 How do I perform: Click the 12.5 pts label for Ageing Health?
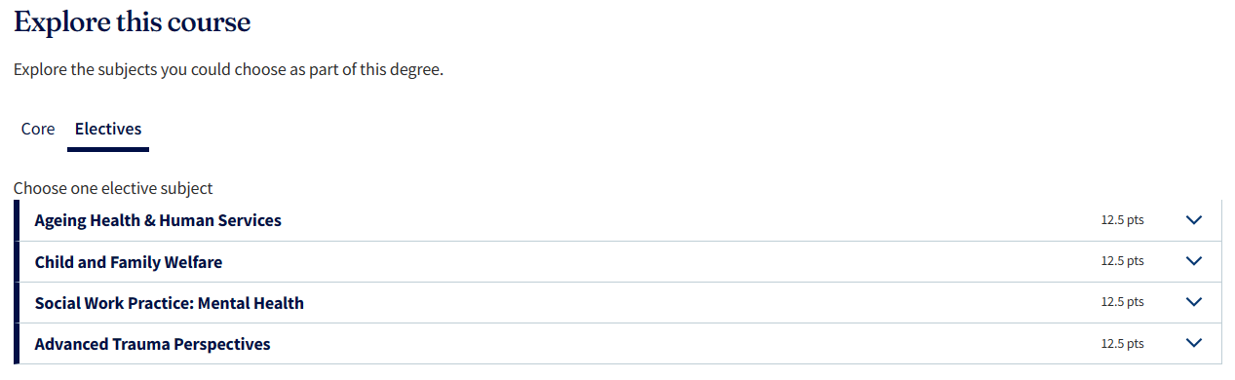click(1122, 220)
